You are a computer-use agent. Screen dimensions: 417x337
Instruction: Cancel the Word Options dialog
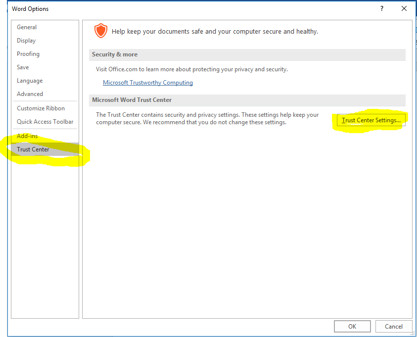tap(394, 327)
